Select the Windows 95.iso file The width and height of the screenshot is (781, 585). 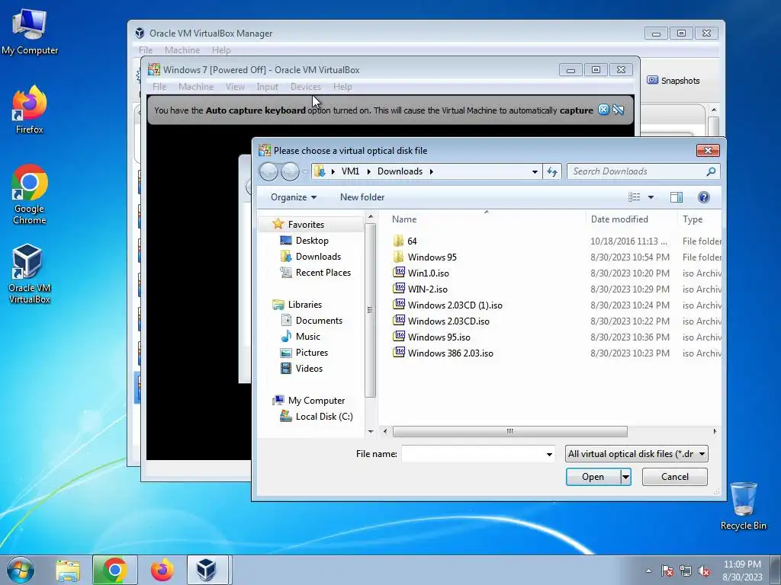439,337
